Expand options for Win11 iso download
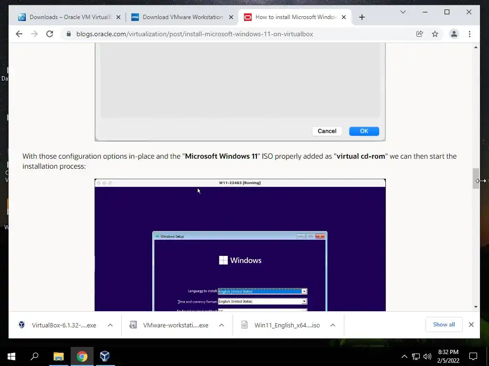This screenshot has width=489, height=366. (x=333, y=325)
